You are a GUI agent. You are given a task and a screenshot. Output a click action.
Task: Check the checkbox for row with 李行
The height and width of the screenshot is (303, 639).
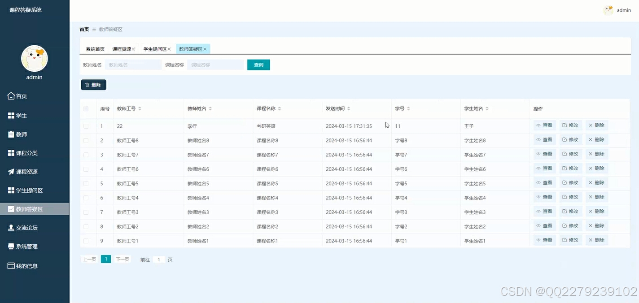pos(87,126)
